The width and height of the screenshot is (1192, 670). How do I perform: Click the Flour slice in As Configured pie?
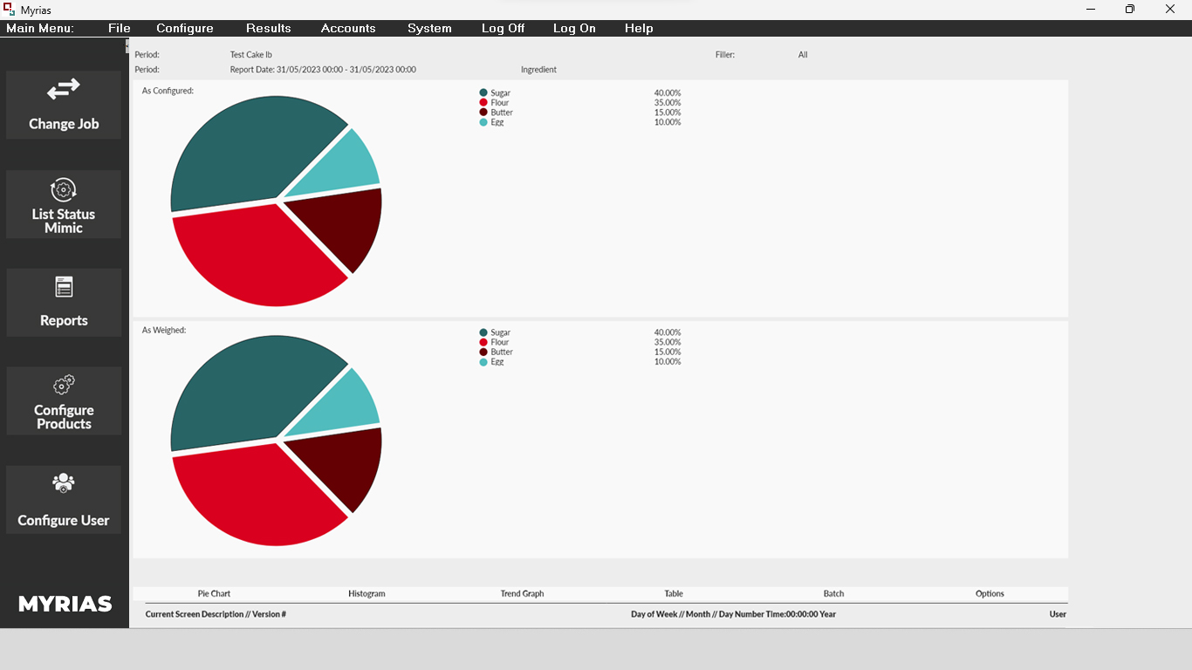click(253, 257)
